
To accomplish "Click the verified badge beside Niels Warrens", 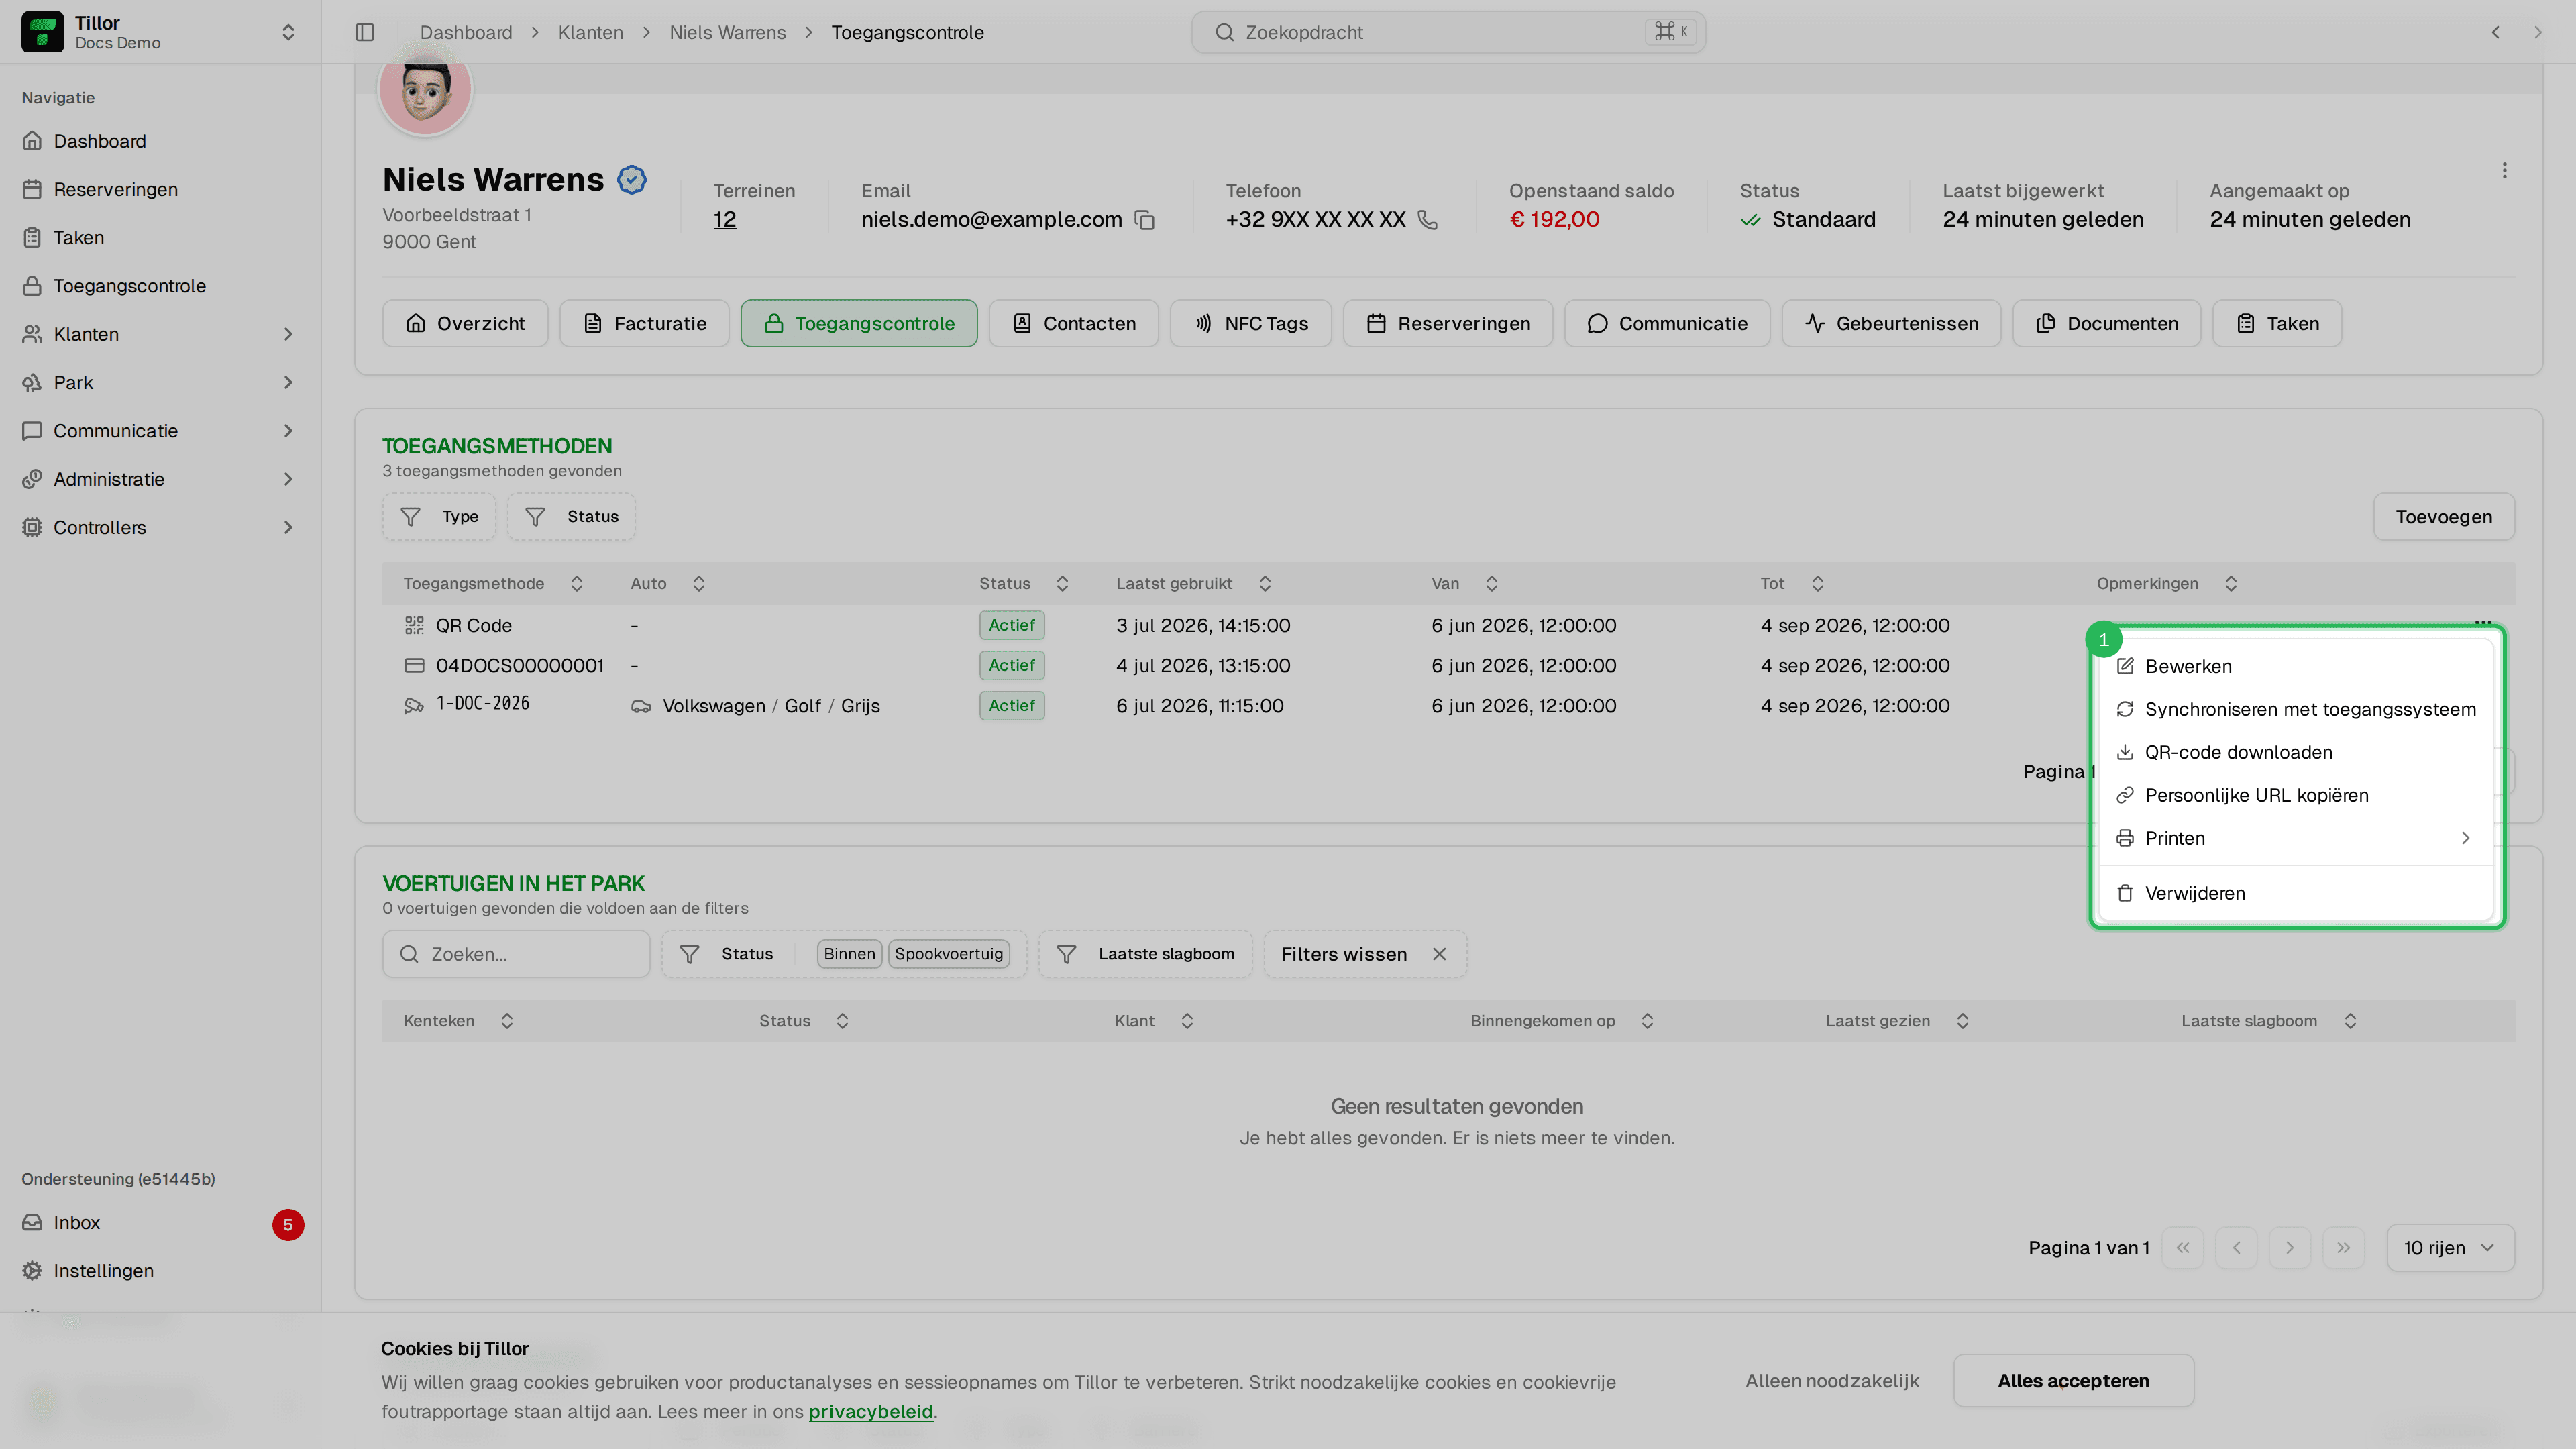I will coord(632,180).
